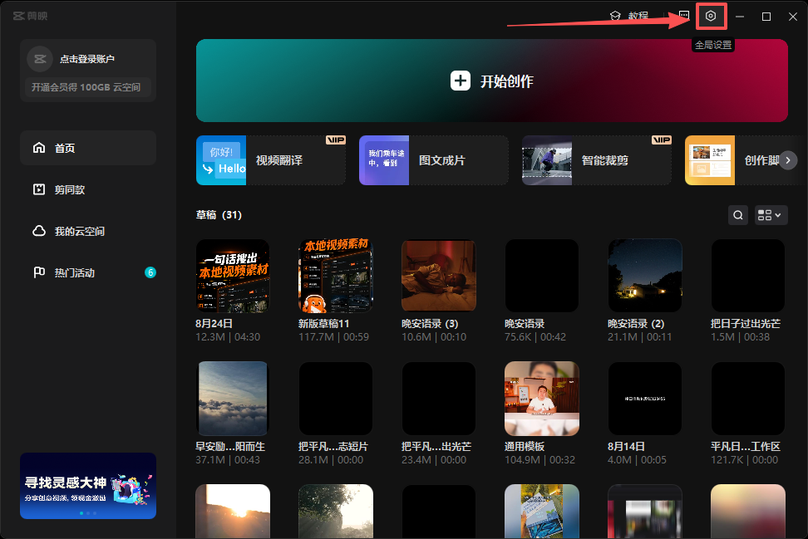Open the 通用模板 draft thumbnail
The image size is (808, 539).
542,399
